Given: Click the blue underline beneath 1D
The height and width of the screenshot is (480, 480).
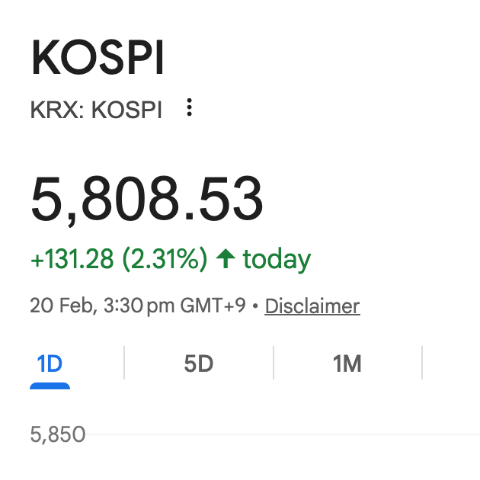Looking at the screenshot, I should [x=50, y=386].
